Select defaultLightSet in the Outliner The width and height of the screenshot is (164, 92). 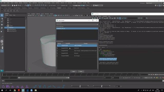tap(12, 29)
